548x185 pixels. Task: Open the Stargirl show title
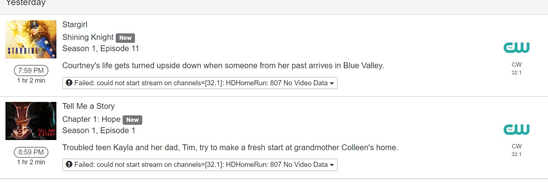(x=75, y=25)
